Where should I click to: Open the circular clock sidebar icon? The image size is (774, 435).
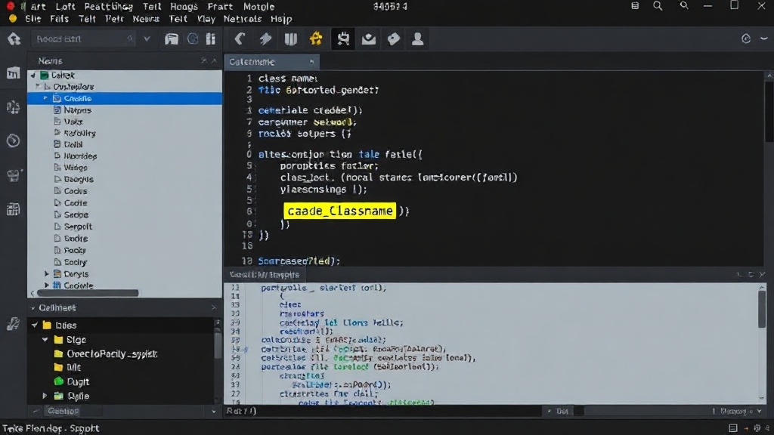click(x=14, y=140)
